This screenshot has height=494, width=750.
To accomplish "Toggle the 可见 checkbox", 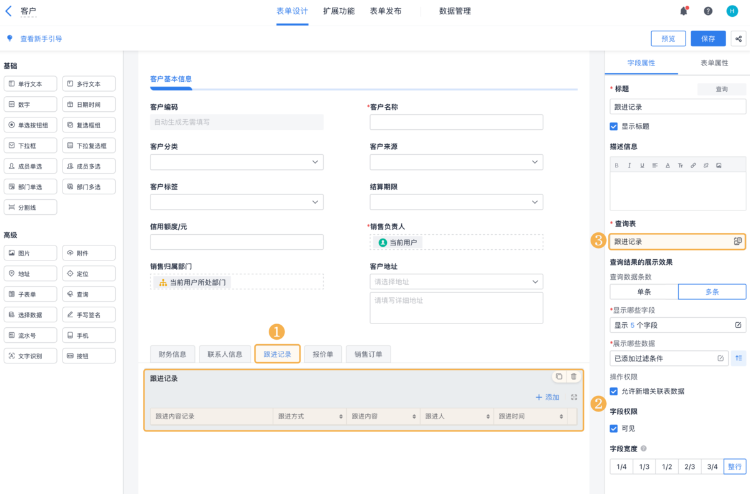I will coord(614,428).
